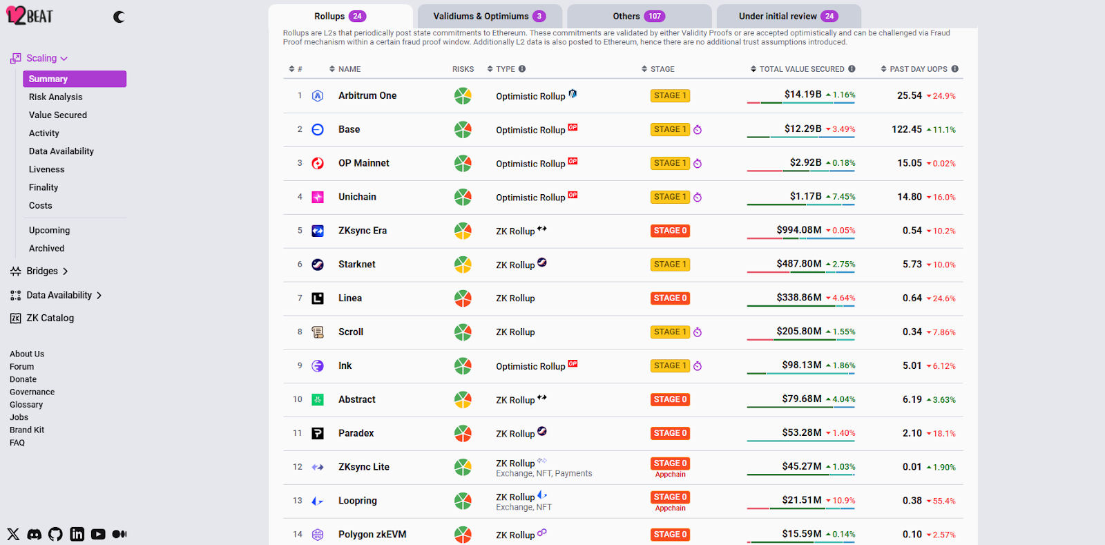
Task: Expand the Bridges sidebar section
Action: pyautogui.click(x=39, y=271)
